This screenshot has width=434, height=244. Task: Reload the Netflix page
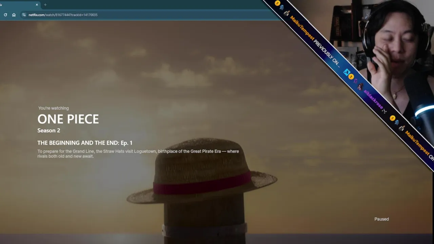coord(5,15)
